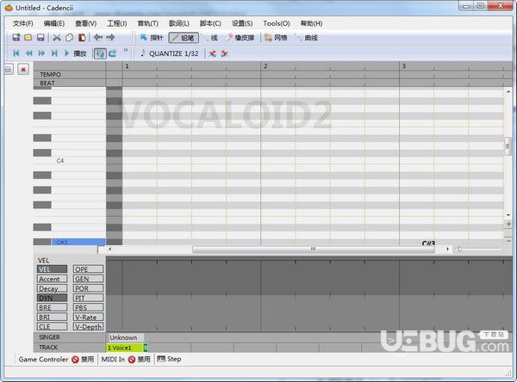517x382 pixels.
Task: Select the VEL control curve button
Action: click(x=52, y=269)
